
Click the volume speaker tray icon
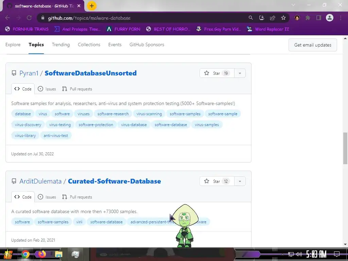click(x=299, y=254)
